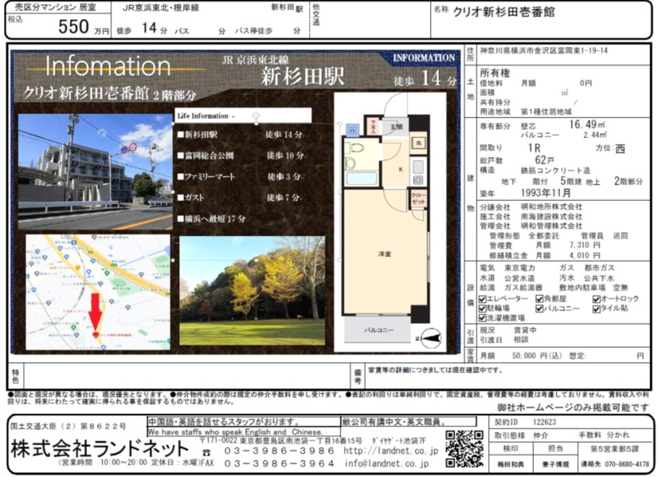Viewport: 659px width, 477px height.
Task: Uncheck the 角部屋 checkbox
Action: click(539, 299)
